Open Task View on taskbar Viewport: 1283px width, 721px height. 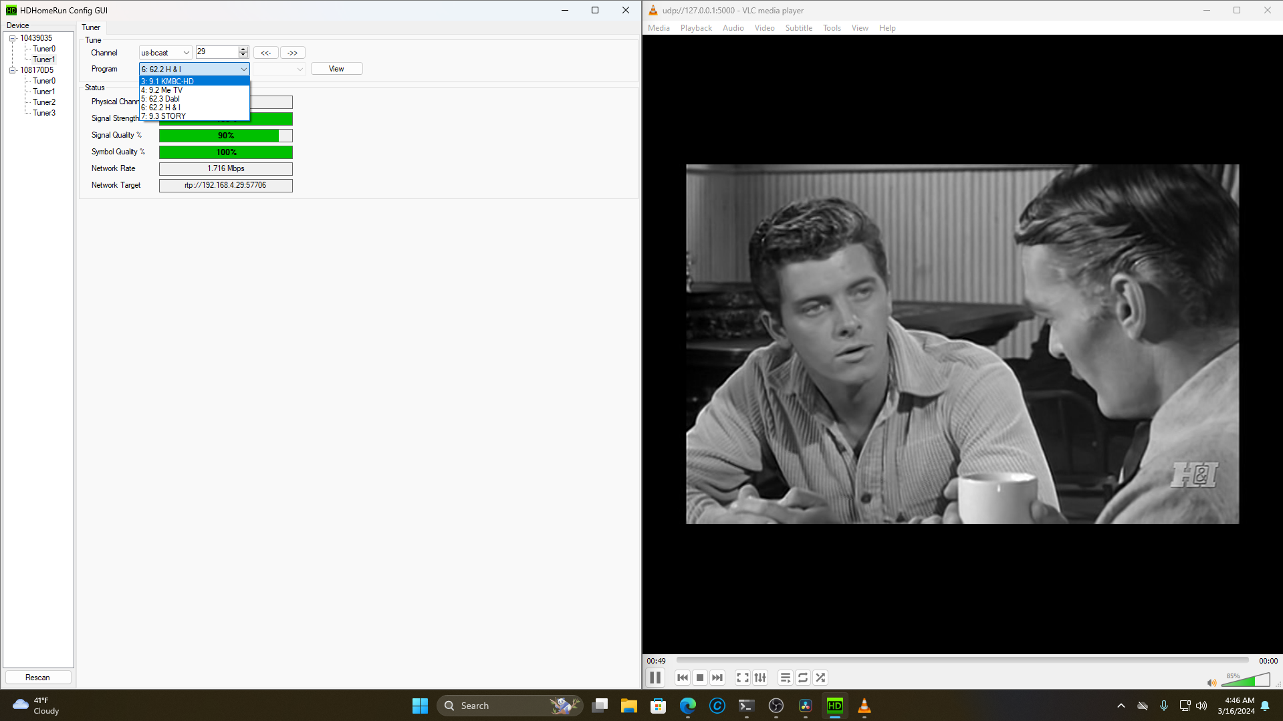point(600,706)
